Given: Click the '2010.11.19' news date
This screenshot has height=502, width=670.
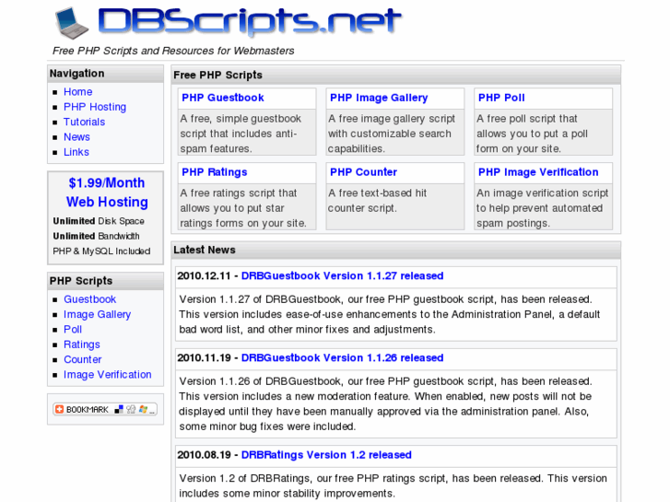Looking at the screenshot, I should click(204, 358).
